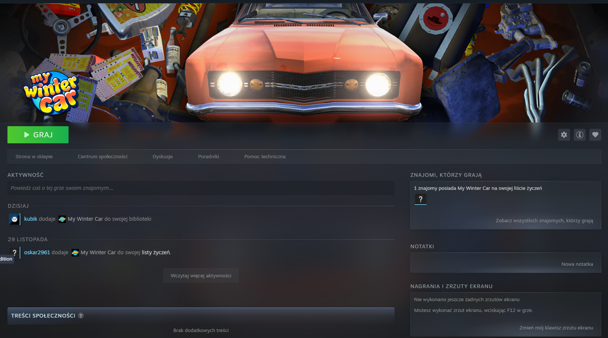Viewport: 608px width, 338px height.
Task: Click the community content help icon
Action: coord(81,316)
